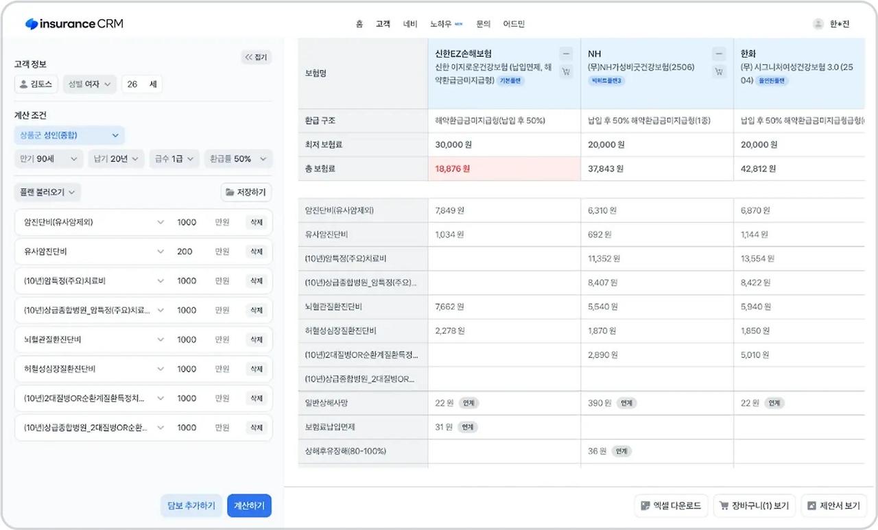
Task: Open the 납기 20년 dropdown
Action: pos(117,159)
